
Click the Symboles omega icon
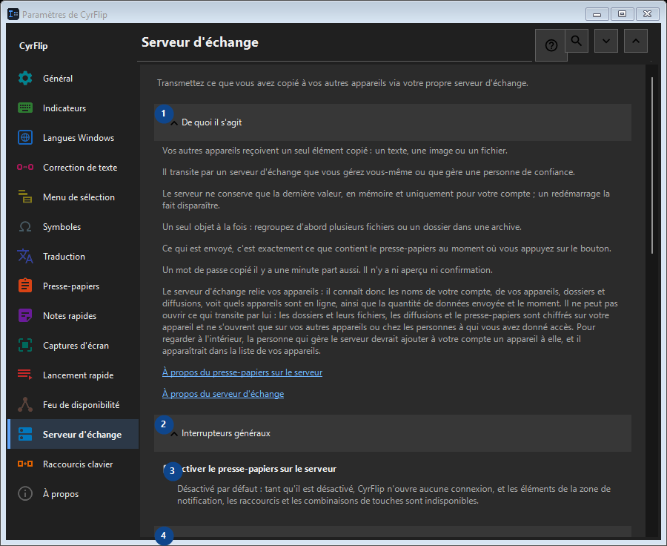click(x=25, y=226)
